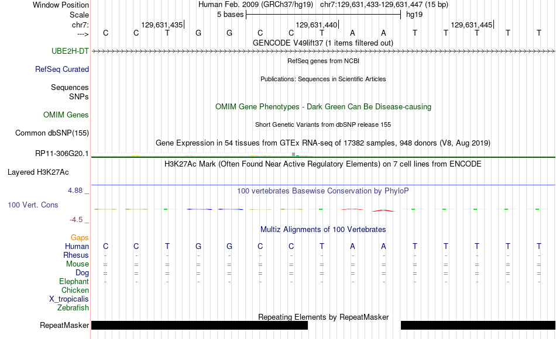Click the hg19 label beside scale bar

click(x=414, y=15)
